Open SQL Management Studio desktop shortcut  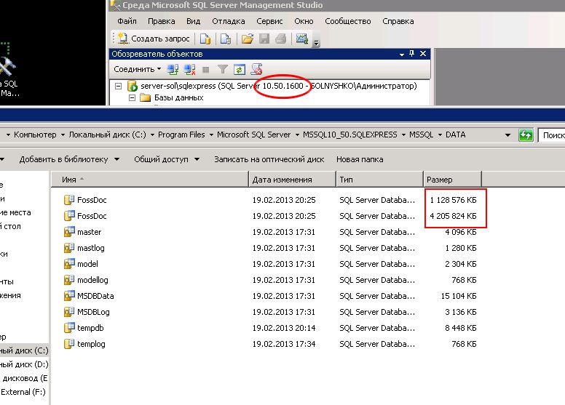(x=9, y=72)
